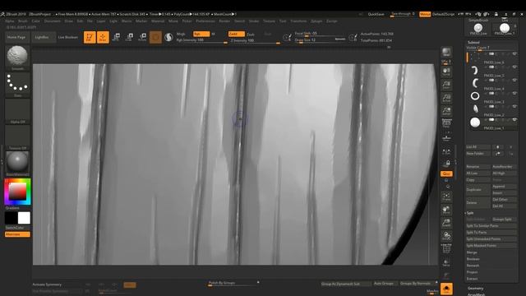Toggle the Rgb channel button
The width and height of the screenshot is (526, 296).
click(x=201, y=34)
